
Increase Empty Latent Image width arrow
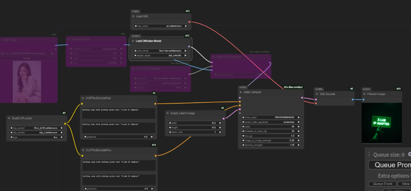click(x=220, y=123)
